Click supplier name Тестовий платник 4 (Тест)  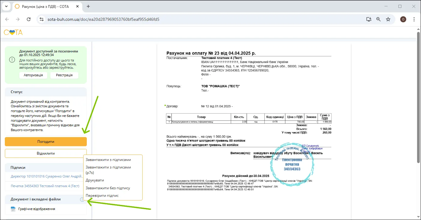tap(221, 58)
